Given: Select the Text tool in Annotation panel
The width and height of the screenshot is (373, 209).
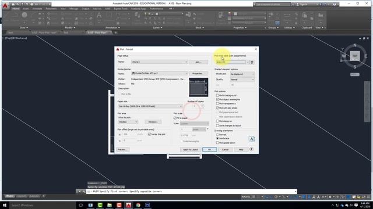Looking at the screenshot, I should tap(99, 16).
